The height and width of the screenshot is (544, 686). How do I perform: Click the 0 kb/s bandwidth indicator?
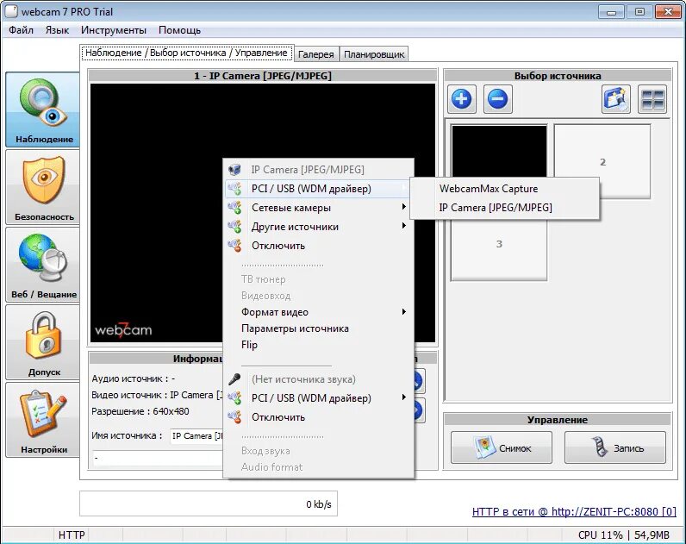(x=209, y=503)
